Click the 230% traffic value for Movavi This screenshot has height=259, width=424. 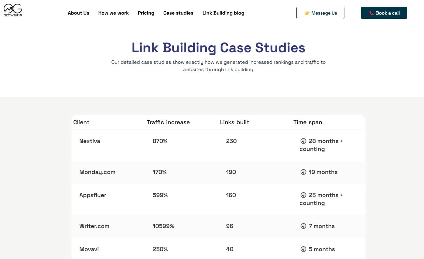coord(160,249)
